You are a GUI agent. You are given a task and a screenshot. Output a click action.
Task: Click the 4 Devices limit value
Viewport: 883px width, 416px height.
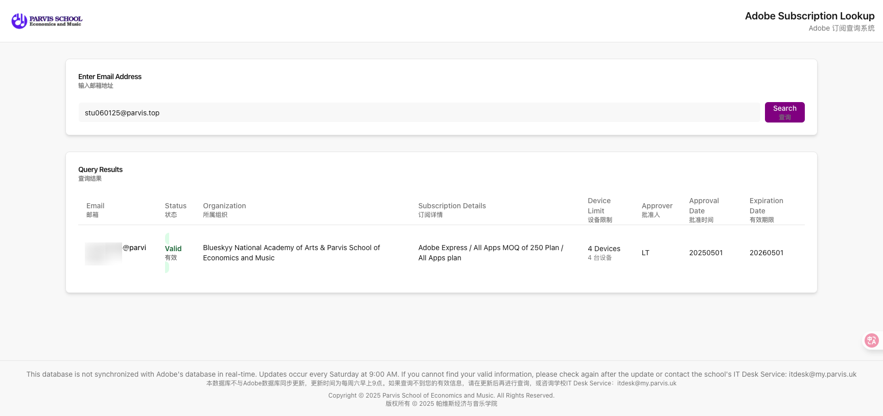(604, 249)
